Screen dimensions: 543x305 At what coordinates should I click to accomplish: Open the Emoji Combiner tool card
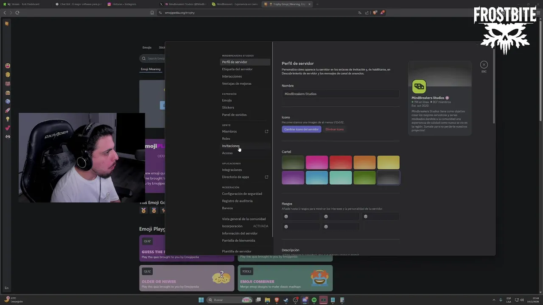pos(285,278)
